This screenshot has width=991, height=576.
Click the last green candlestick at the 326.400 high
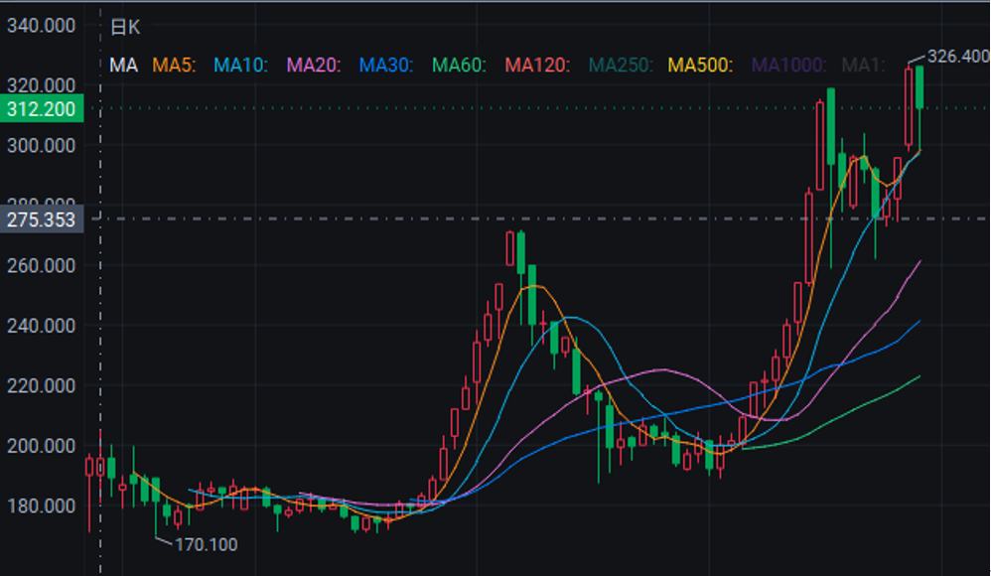click(x=920, y=87)
